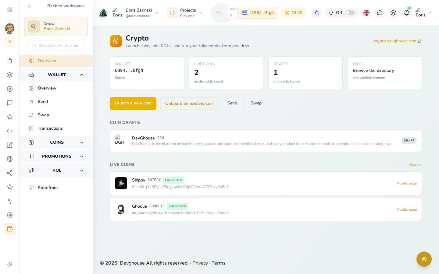Browse the KOL directory card

[385, 73]
